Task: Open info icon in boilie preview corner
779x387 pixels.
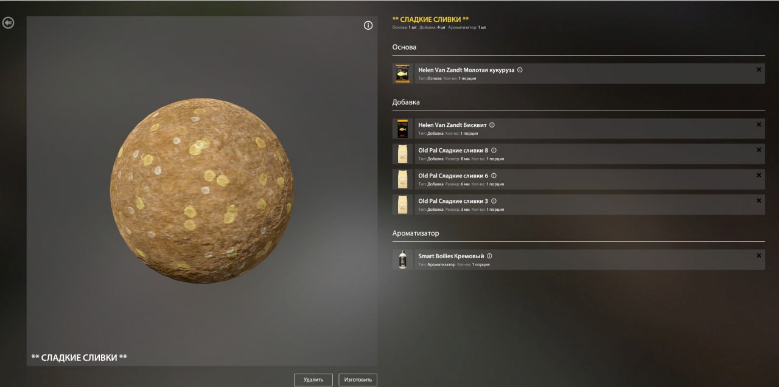Action: tap(368, 26)
